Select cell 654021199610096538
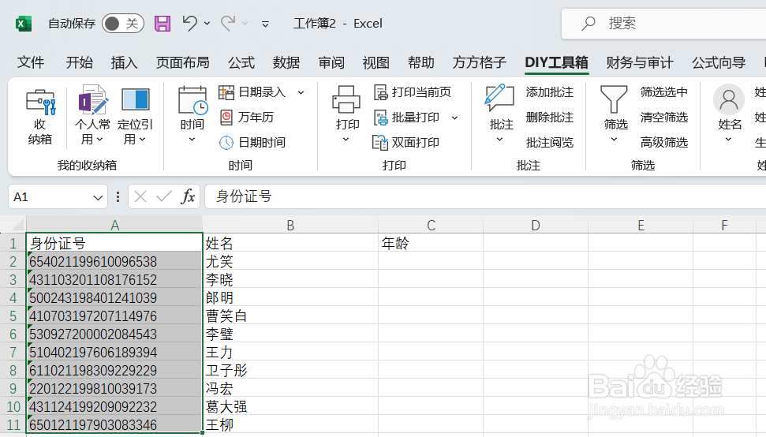This screenshot has width=766, height=437. coord(114,261)
